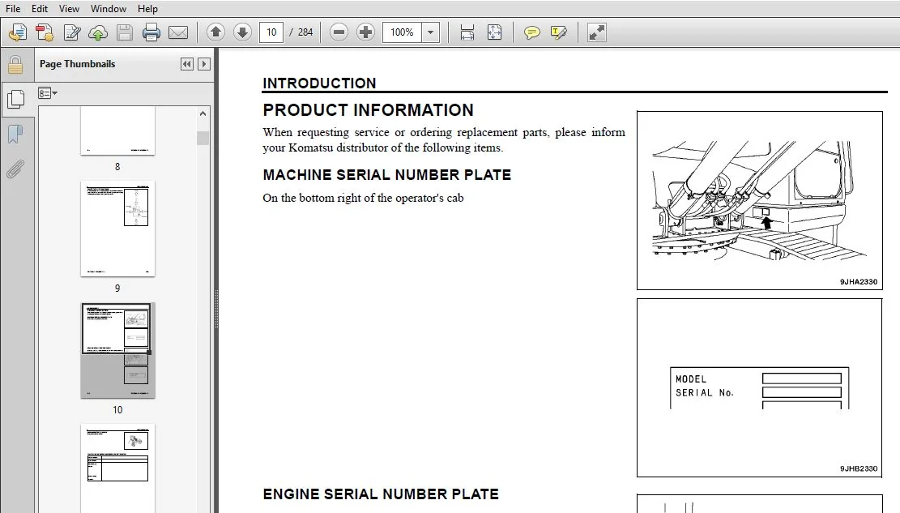This screenshot has height=513, width=900.
Task: Click the excavator cab illustration
Action: pos(759,200)
